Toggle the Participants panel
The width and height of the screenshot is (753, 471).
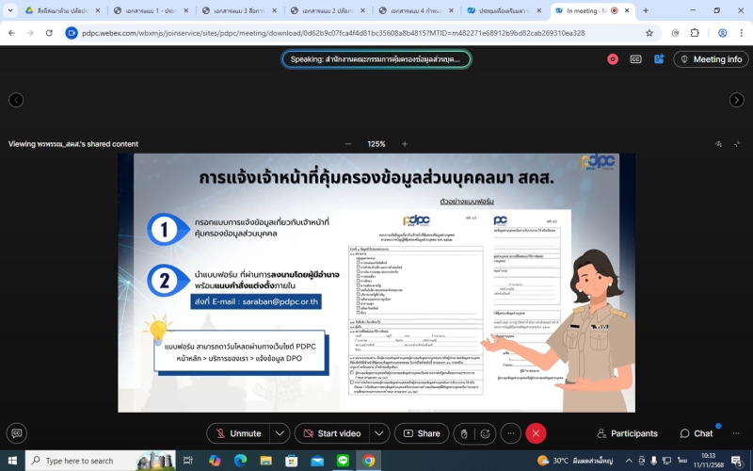[x=627, y=433]
